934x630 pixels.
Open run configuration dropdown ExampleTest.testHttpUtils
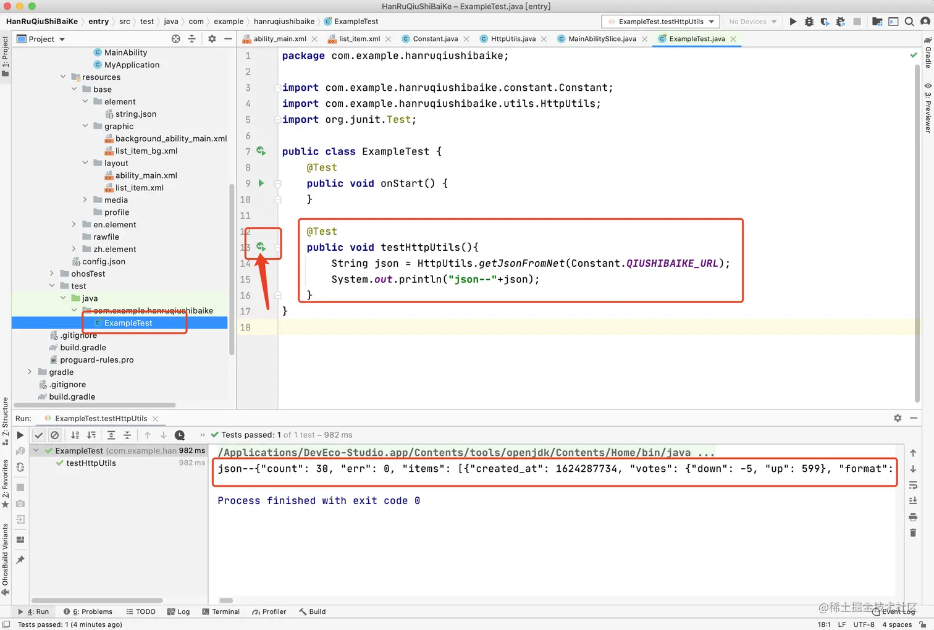coord(660,22)
